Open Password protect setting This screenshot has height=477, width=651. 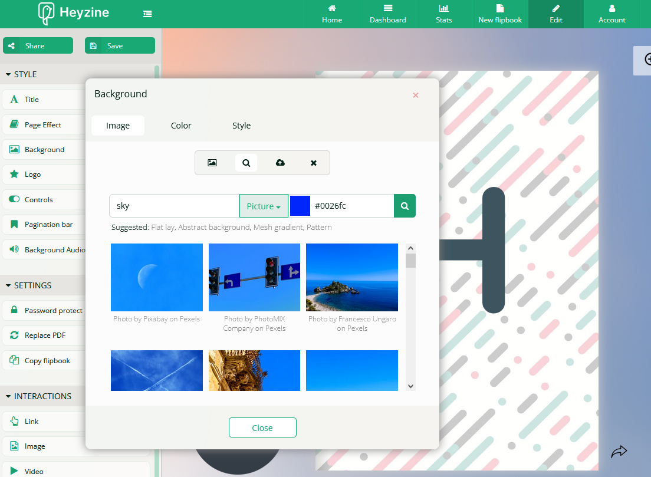click(44, 311)
